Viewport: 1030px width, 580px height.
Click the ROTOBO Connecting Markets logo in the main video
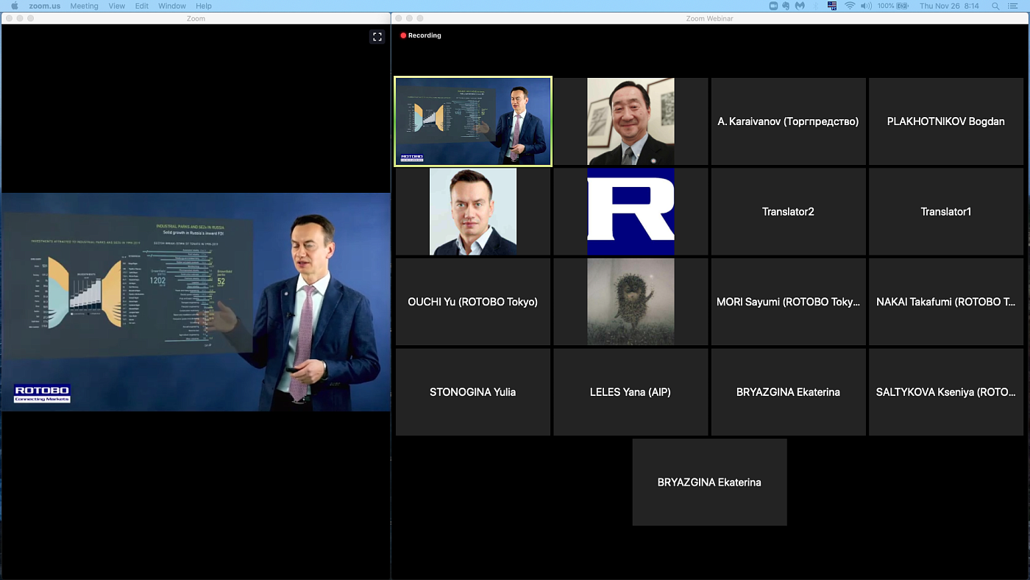(42, 394)
